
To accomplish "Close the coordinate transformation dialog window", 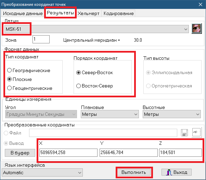I will click(x=200, y=4).
